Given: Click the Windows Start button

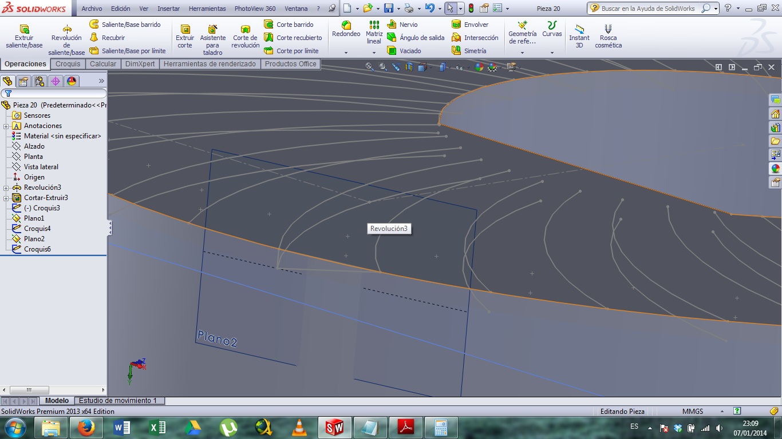Looking at the screenshot, I should coord(15,428).
